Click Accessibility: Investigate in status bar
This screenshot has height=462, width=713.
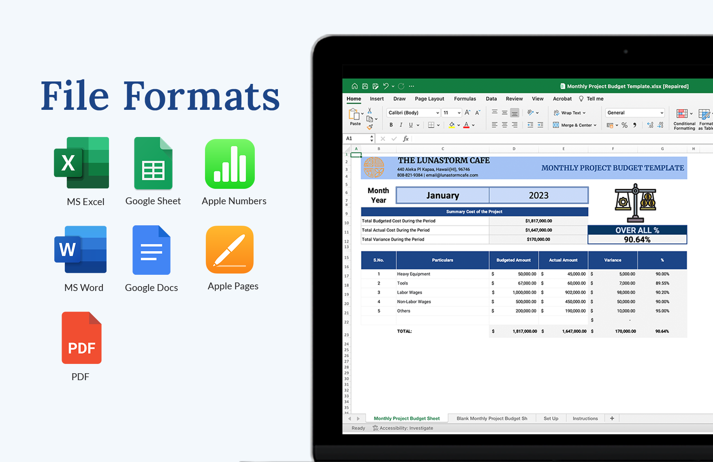coord(403,428)
